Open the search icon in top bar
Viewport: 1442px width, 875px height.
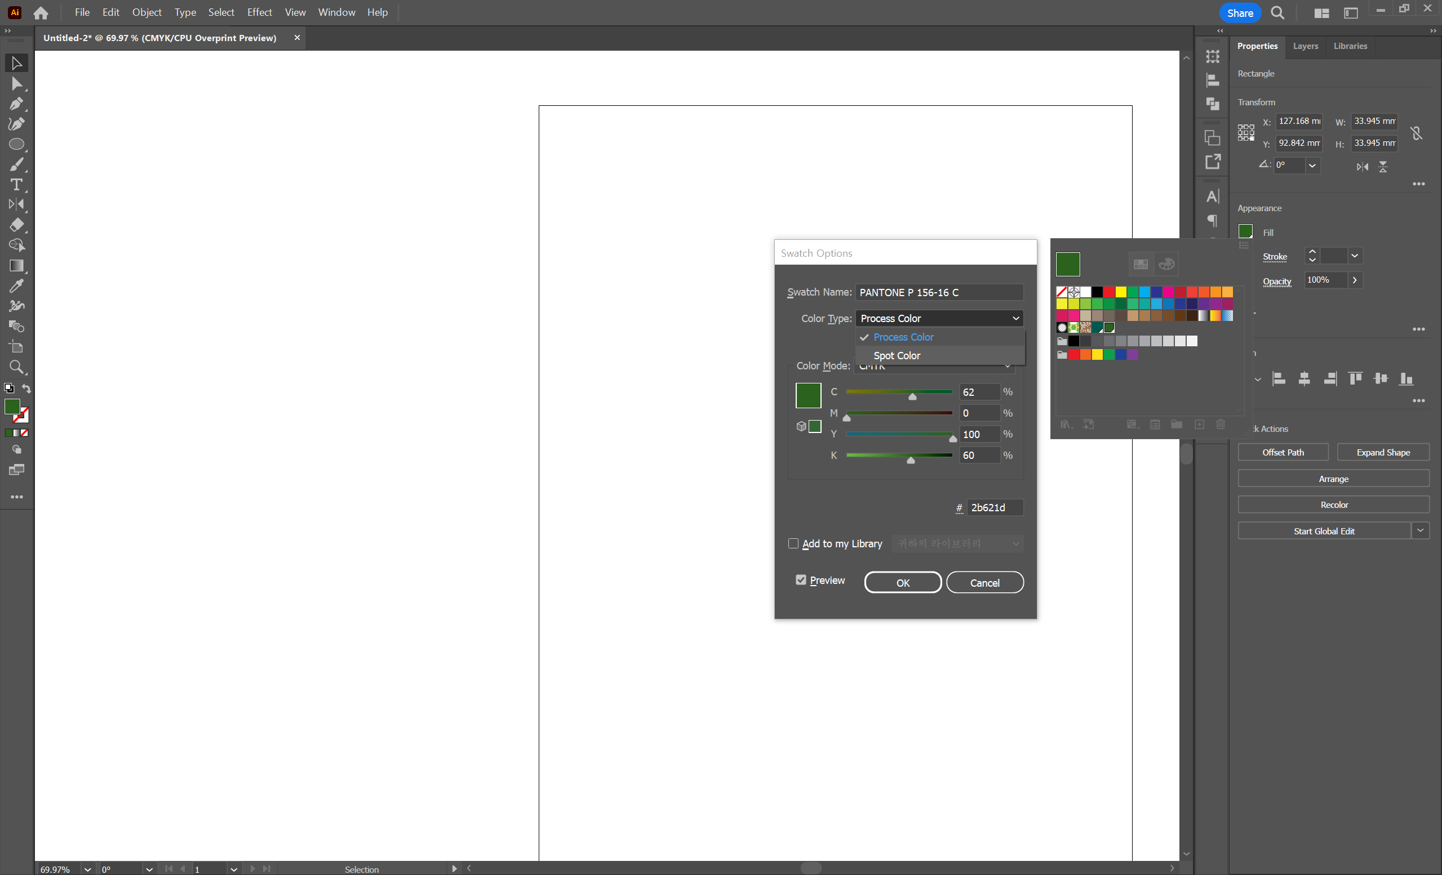[1277, 13]
